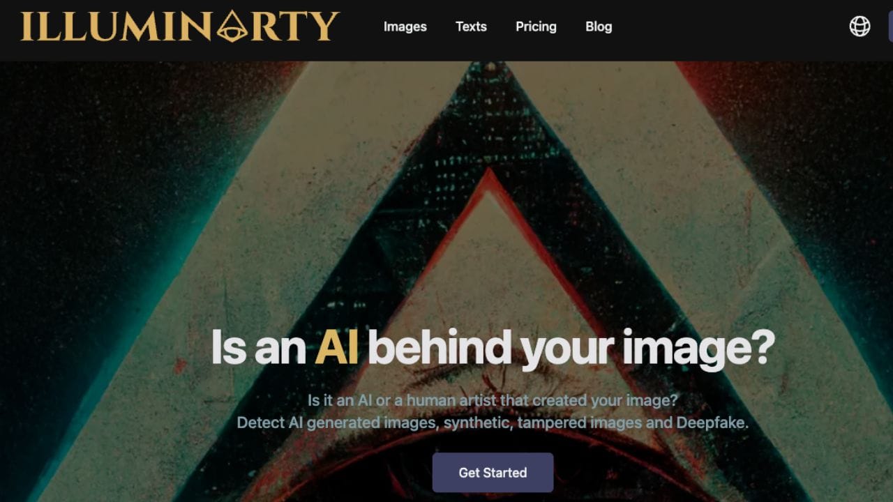Click the globe language selector icon
The width and height of the screenshot is (893, 502).
pyautogui.click(x=860, y=26)
